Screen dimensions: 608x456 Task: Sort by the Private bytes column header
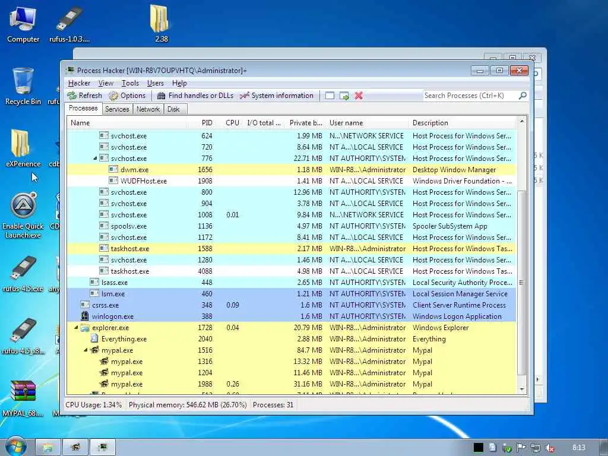[x=306, y=123]
